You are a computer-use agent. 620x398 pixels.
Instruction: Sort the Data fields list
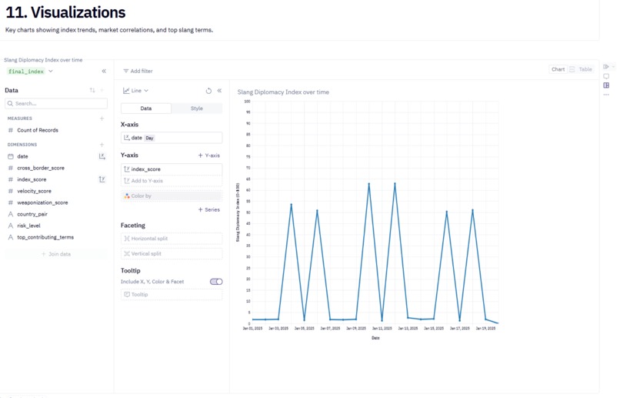[x=92, y=90]
